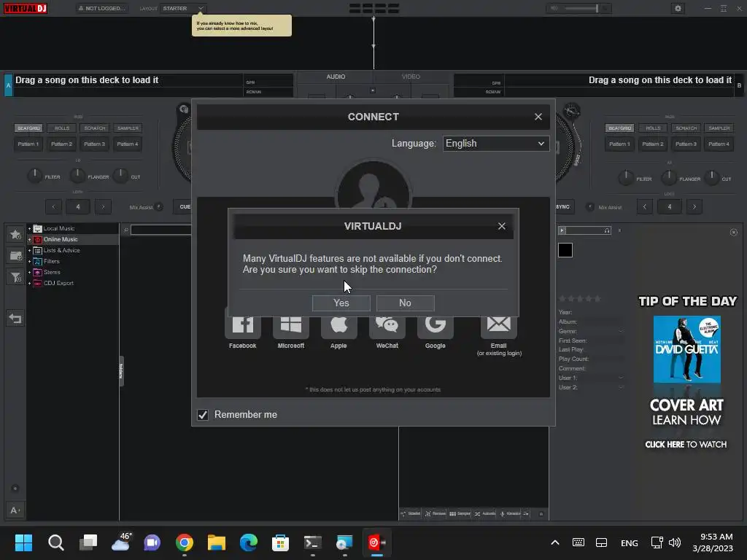This screenshot has height=560, width=747.
Task: Toggle the Remember me checkbox
Action: (203, 415)
